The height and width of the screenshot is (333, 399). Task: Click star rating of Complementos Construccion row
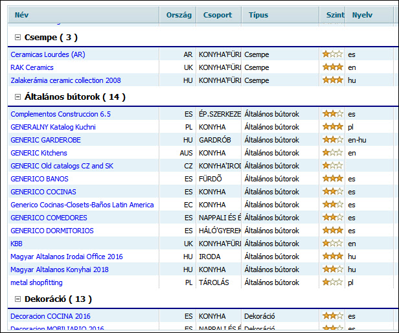pos(332,114)
